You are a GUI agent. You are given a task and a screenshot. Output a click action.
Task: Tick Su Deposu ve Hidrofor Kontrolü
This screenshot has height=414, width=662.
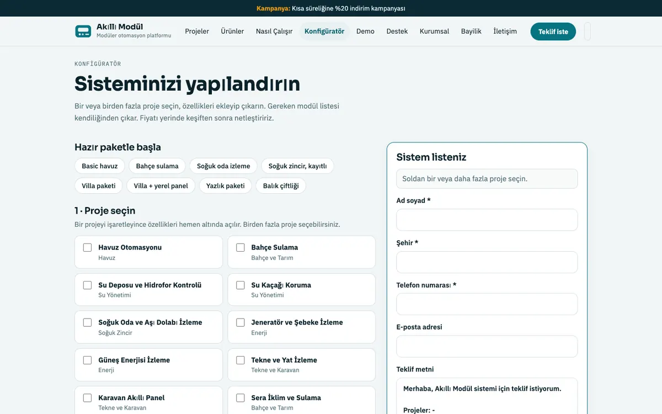(87, 285)
